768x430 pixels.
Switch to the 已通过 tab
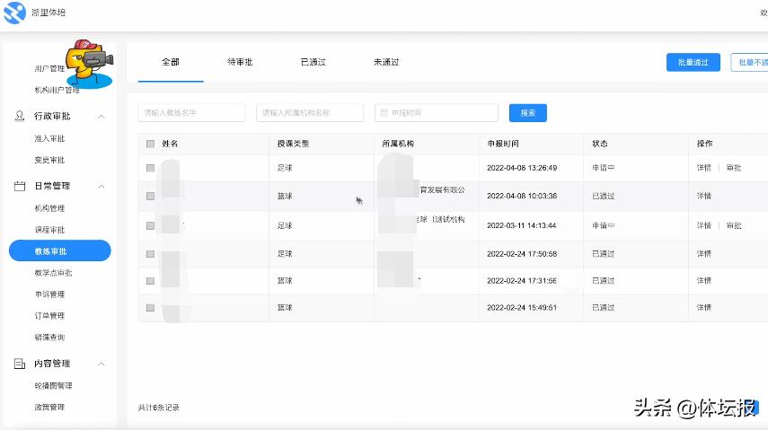point(313,62)
